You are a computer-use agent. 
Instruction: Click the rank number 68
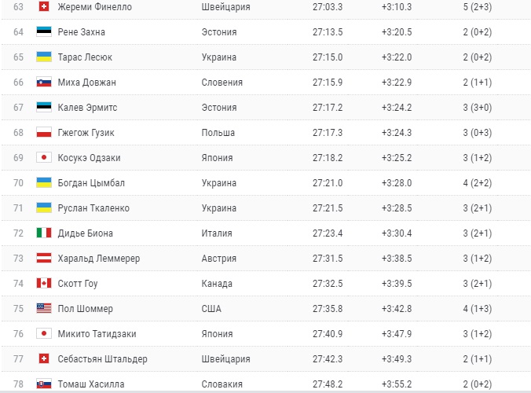[x=18, y=133]
